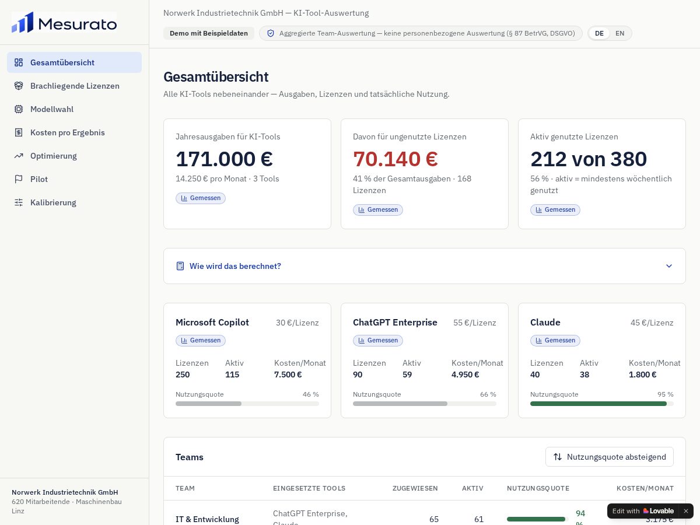Click the NUTZUNGSQUOTE column header
The image size is (700, 525).
coord(538,488)
